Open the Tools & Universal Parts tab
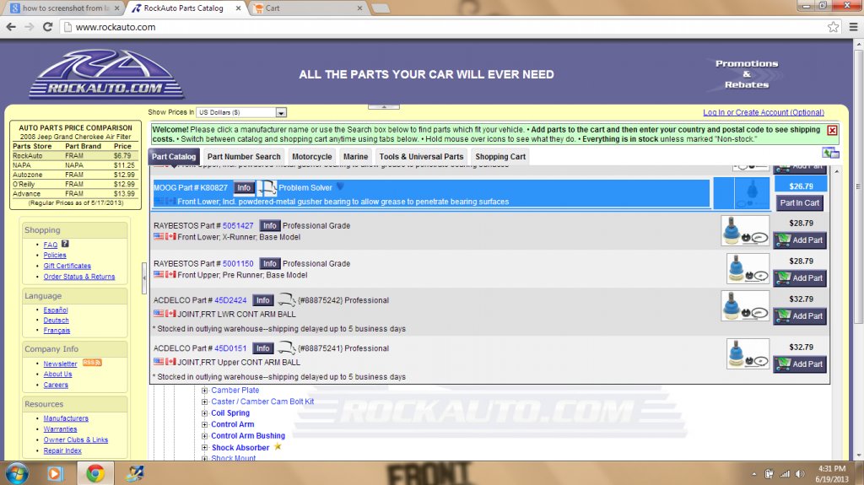Screen dimensions: 864x485 coord(421,157)
